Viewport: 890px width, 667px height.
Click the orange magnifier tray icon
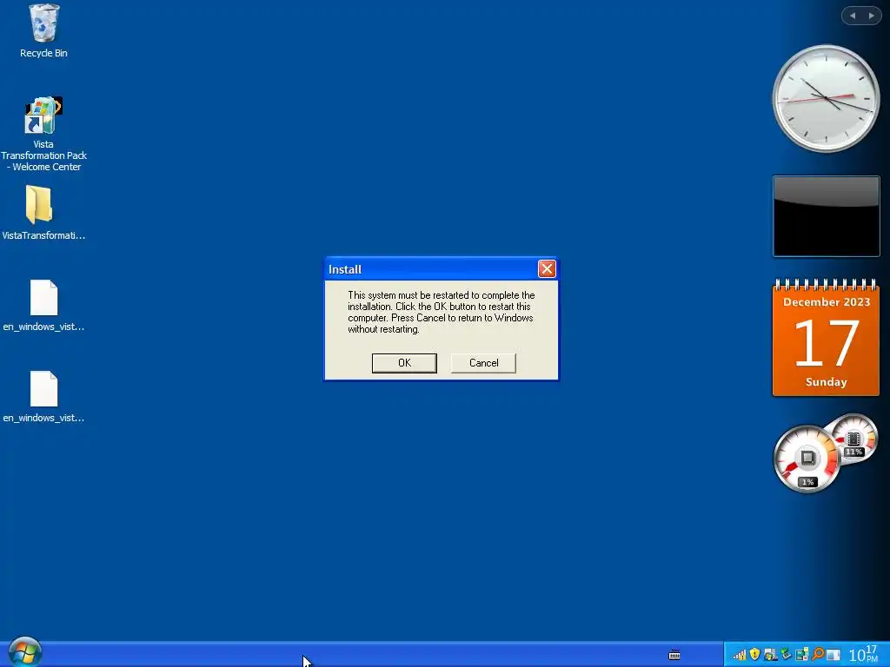817,654
